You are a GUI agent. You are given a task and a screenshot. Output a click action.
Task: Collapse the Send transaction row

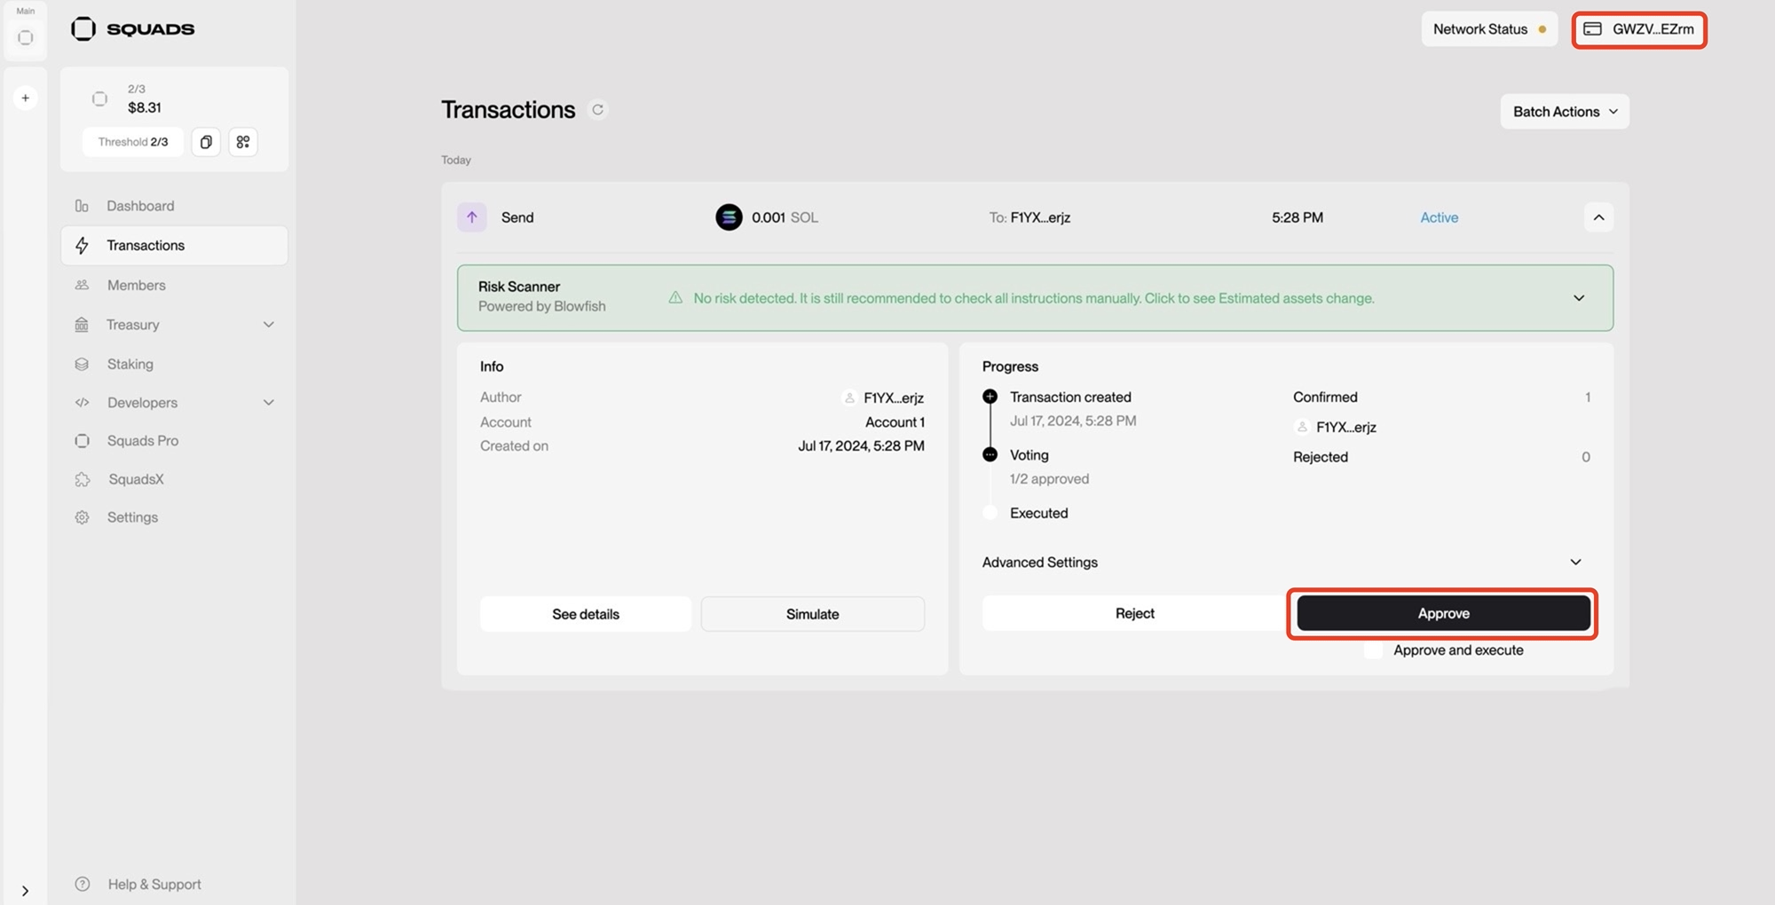click(1597, 217)
